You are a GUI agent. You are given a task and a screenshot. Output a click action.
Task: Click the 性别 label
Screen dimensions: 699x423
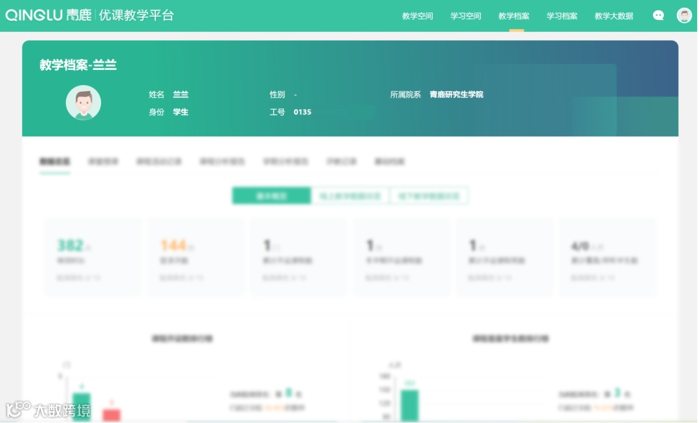(x=277, y=94)
